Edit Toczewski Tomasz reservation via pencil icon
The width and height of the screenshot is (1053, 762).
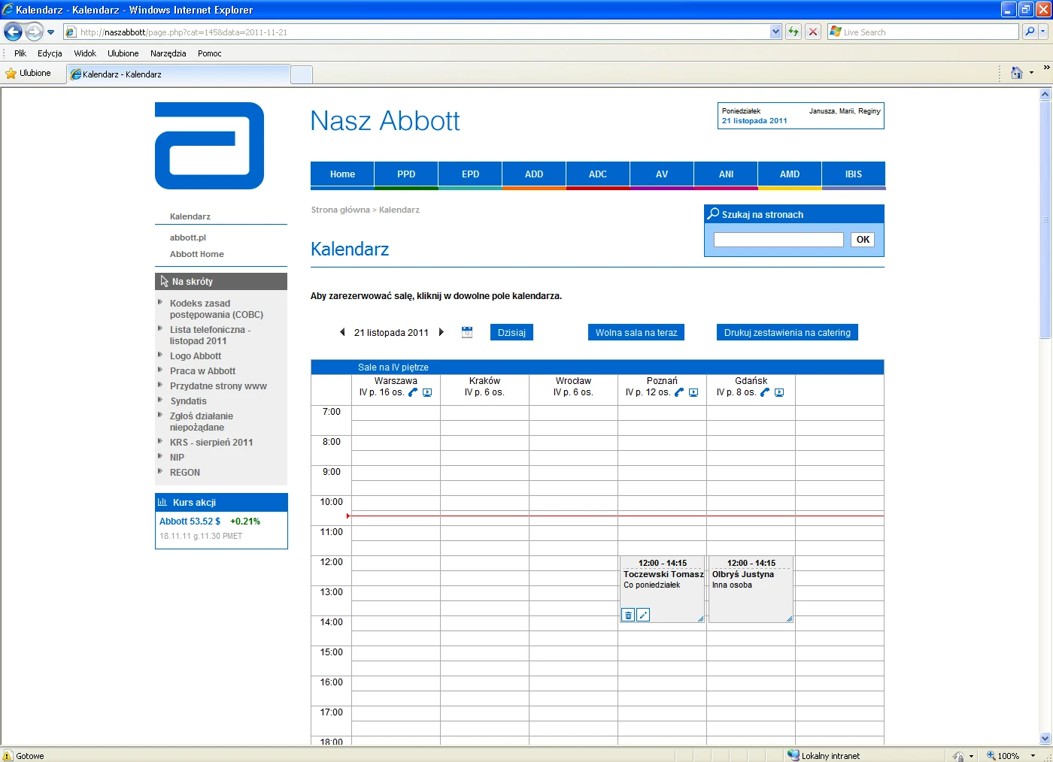643,615
